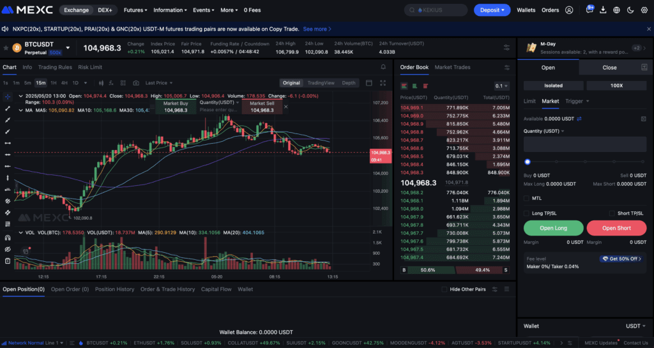
Task: Hide all drawings with eye-slash icon
Action: (8, 249)
